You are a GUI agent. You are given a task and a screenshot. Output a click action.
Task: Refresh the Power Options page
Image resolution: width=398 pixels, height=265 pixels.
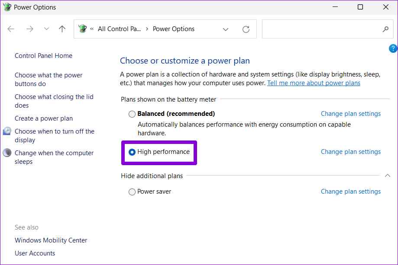pos(246,29)
